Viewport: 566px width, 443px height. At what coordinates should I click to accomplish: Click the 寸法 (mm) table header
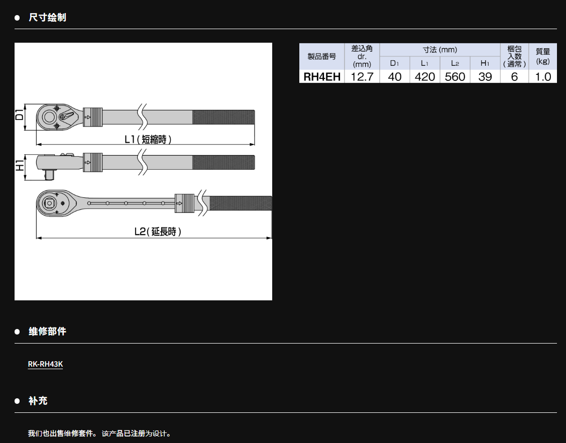pos(439,50)
